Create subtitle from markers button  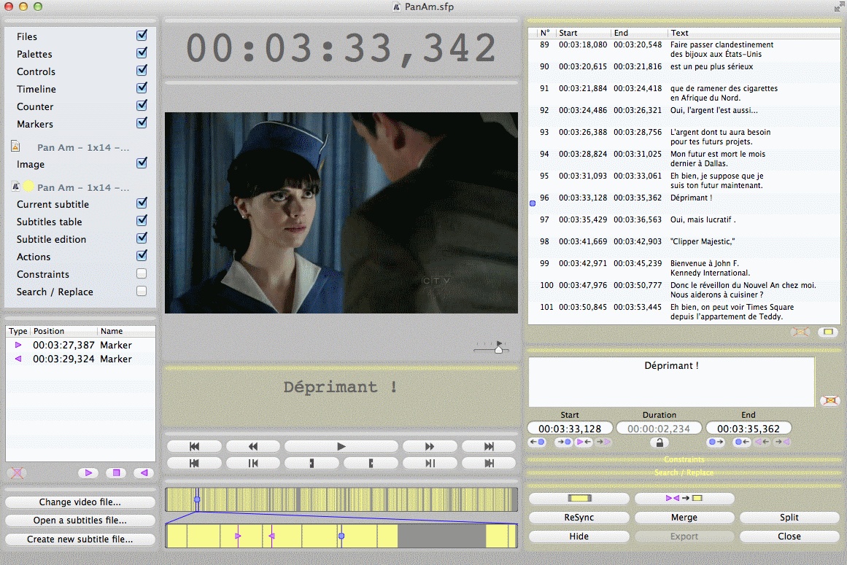point(684,498)
